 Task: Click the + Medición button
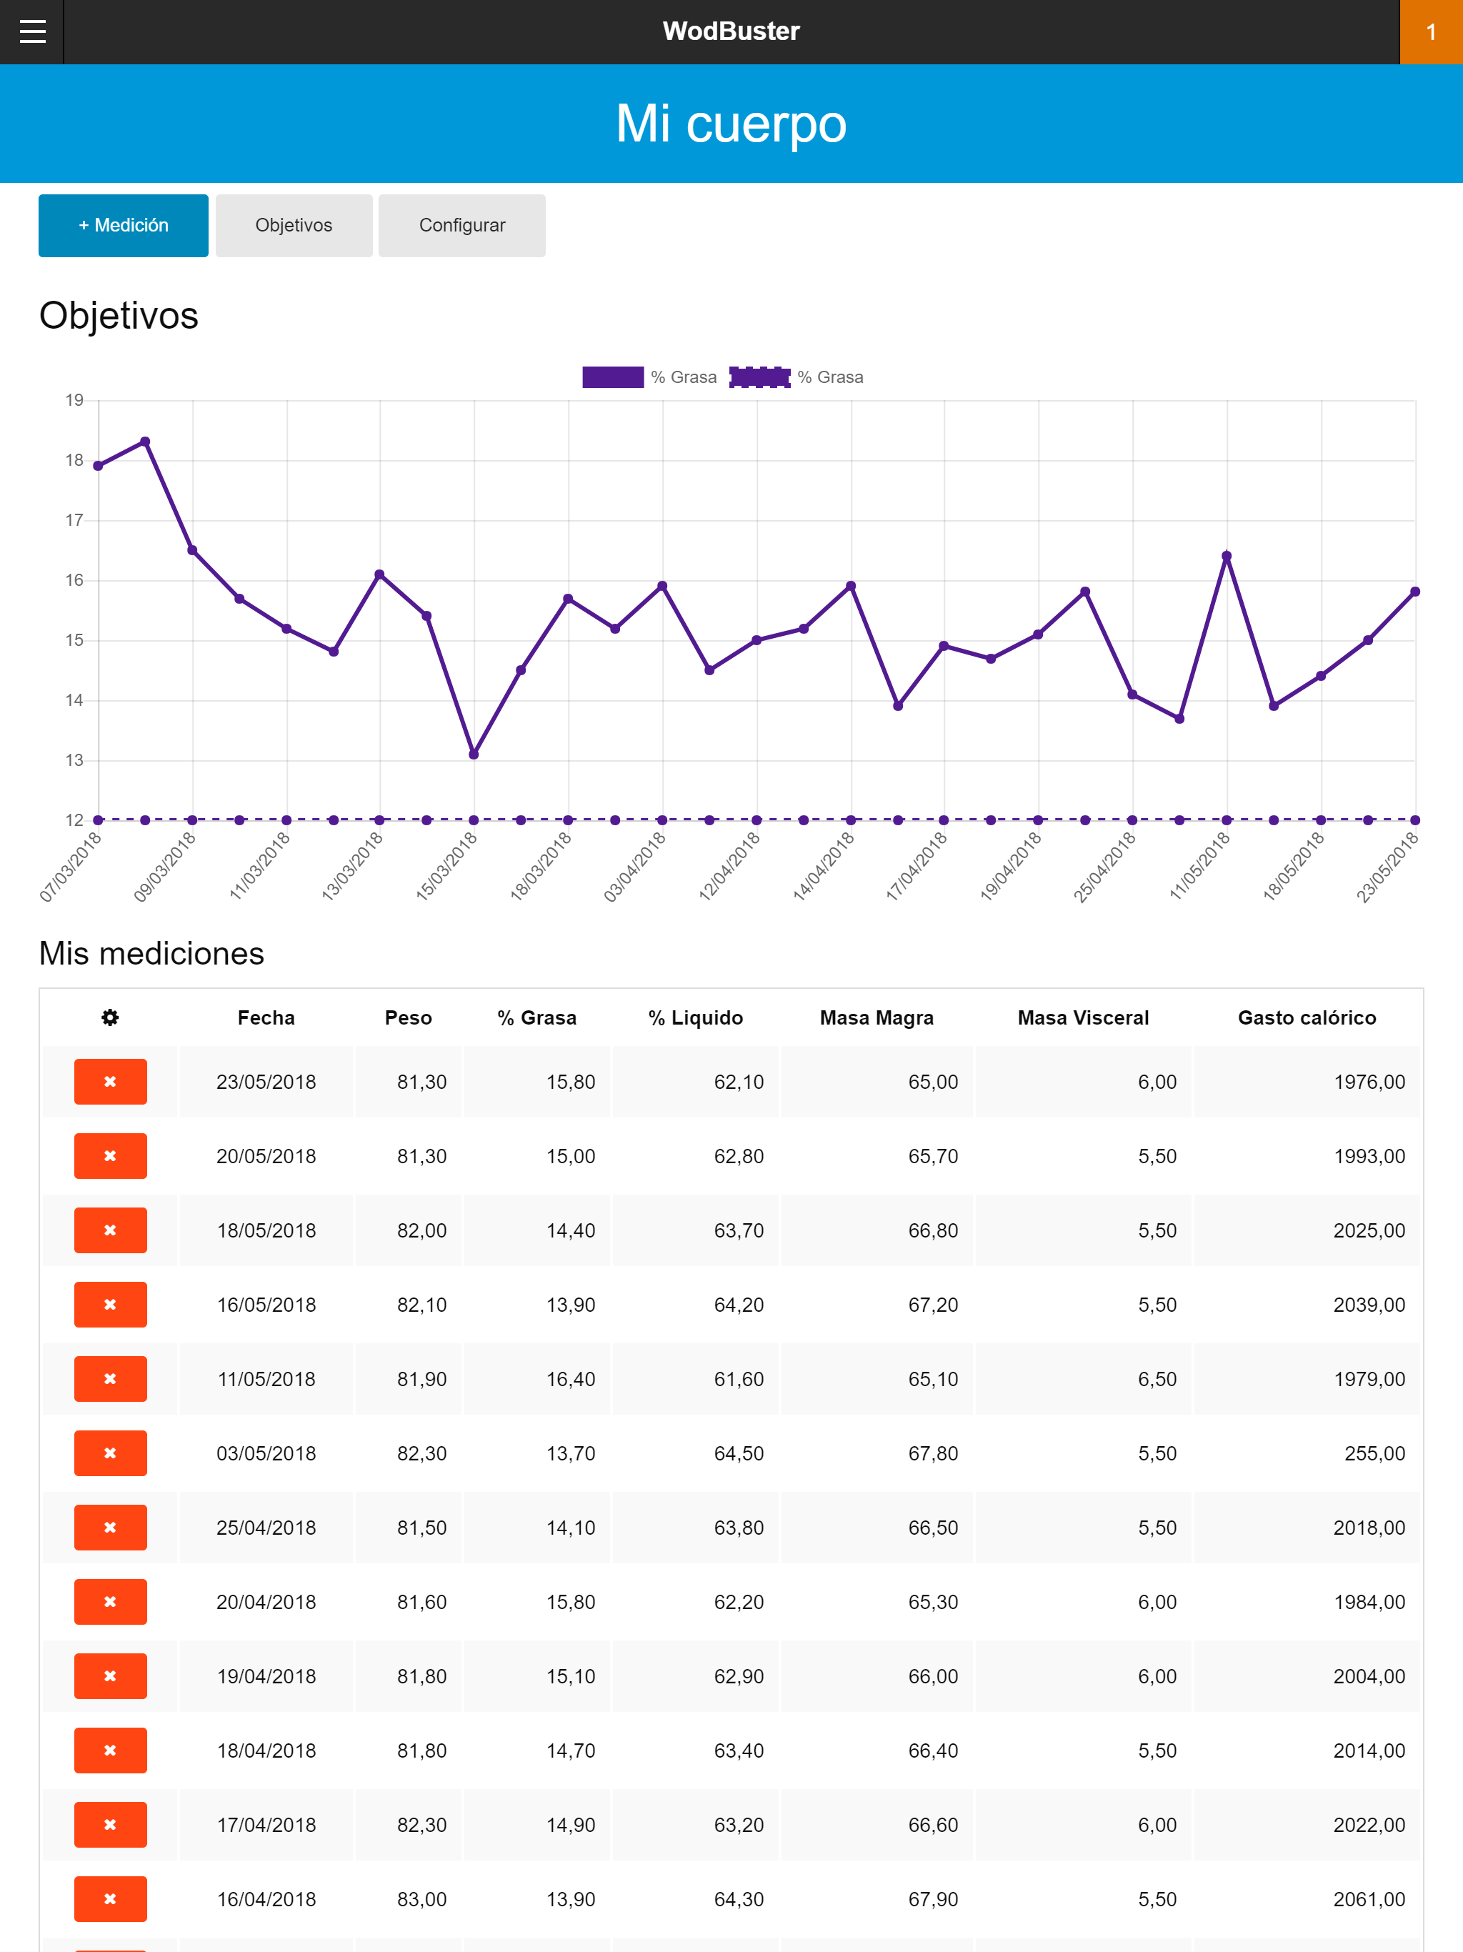(123, 225)
